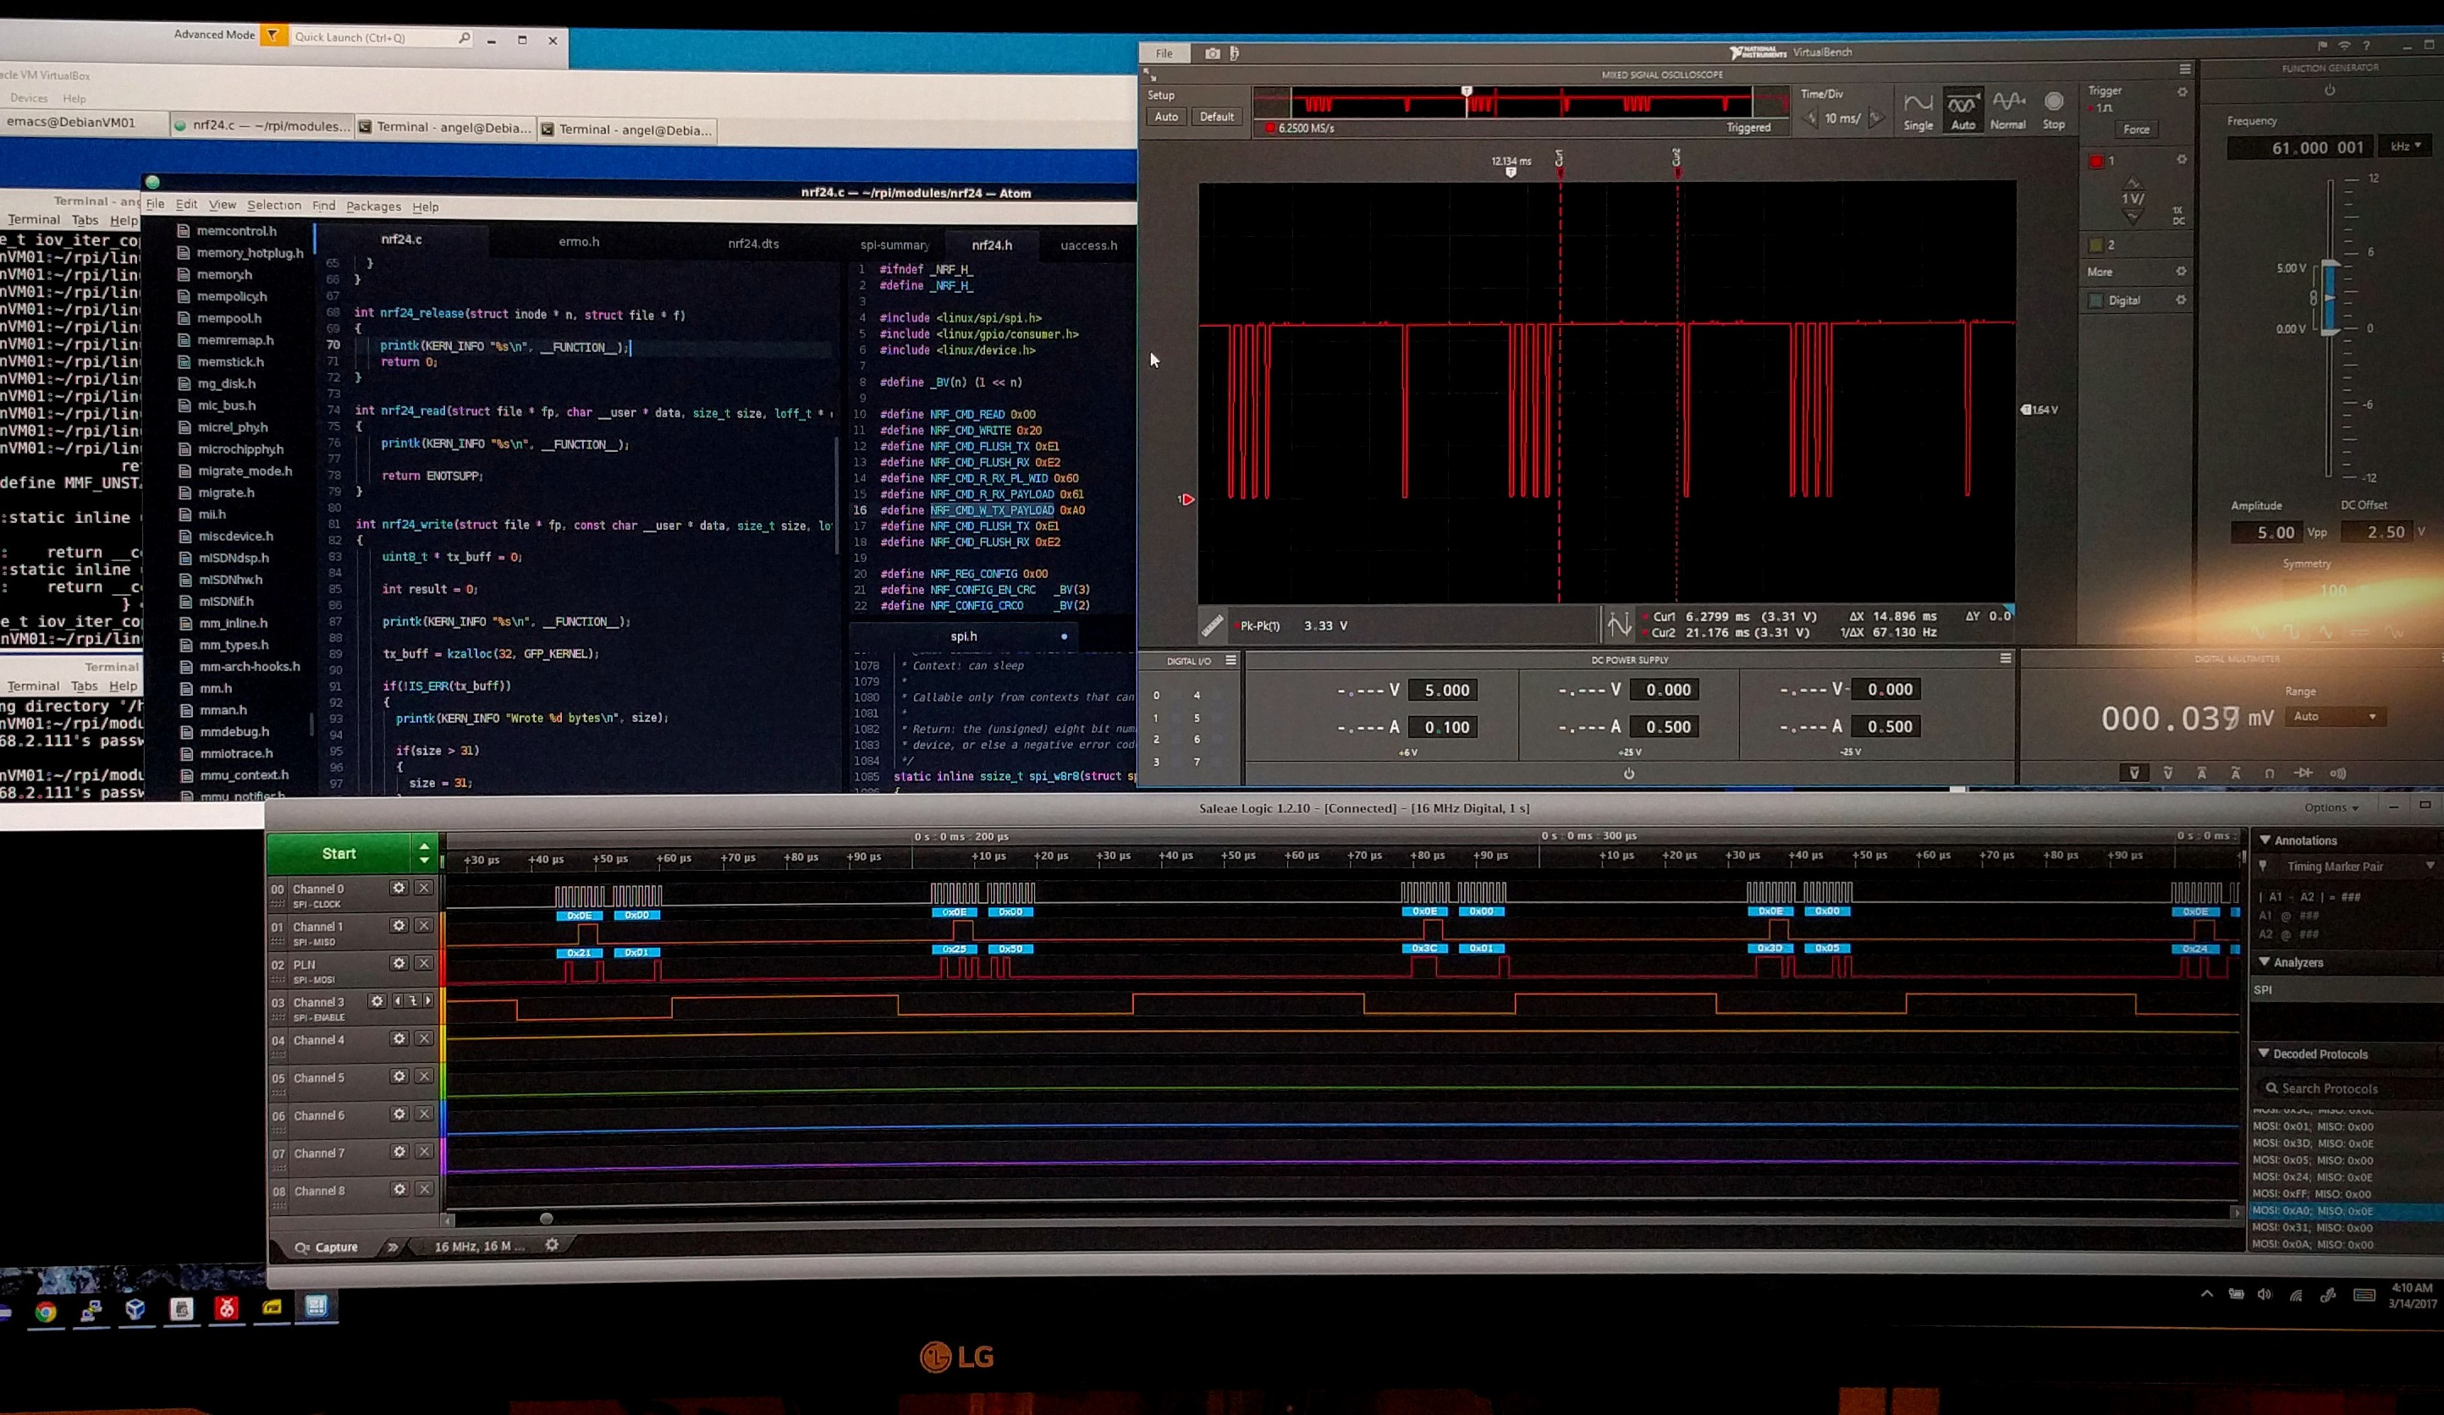Open Channel 0 SPI-CLOCK settings gear
Viewport: 2444px width, 1415px height.
399,889
